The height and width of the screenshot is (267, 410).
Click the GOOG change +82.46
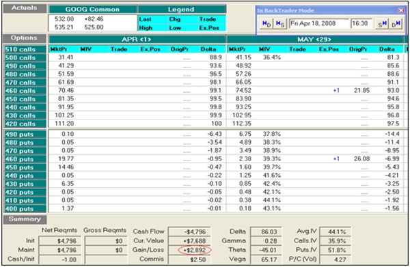click(x=94, y=19)
